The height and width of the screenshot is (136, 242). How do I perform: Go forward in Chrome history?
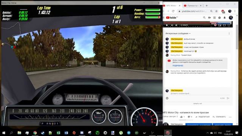[168, 11]
